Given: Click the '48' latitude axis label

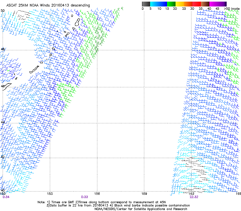Looking at the screenshot, I should click(3, 49).
